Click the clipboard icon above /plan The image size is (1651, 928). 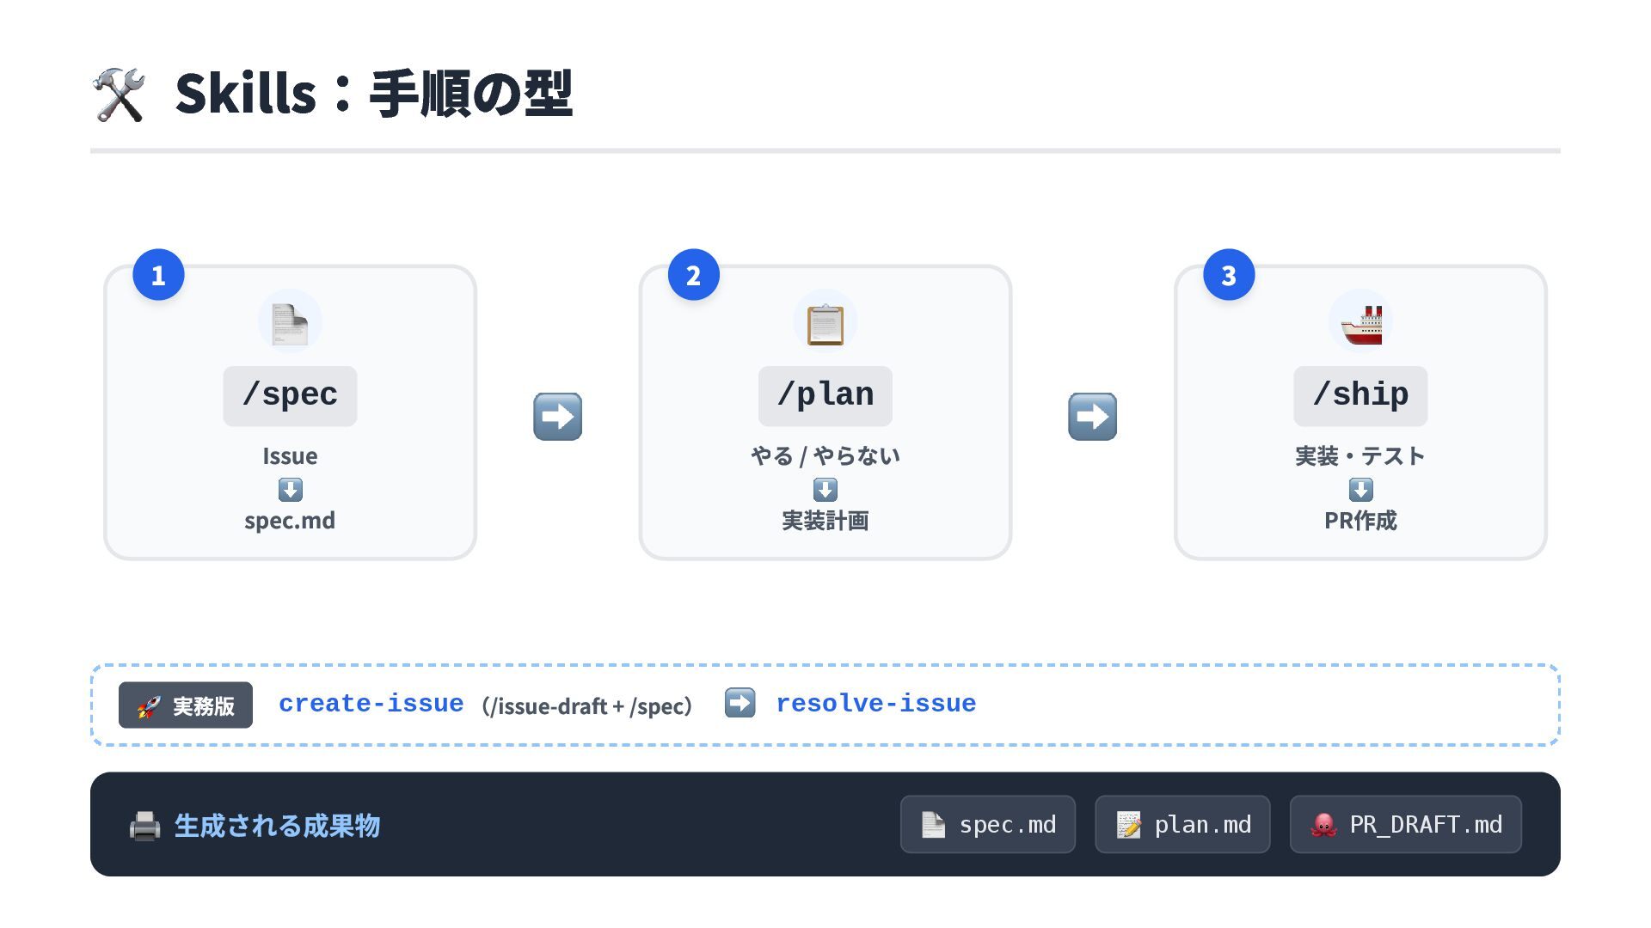pos(825,323)
